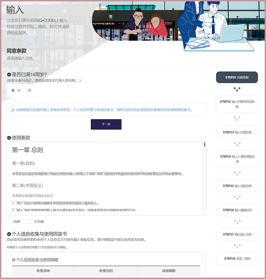Click text 收集的个人信息将在保管2个月后销毁
This screenshot has height=279, width=266.
[x=37, y=247]
